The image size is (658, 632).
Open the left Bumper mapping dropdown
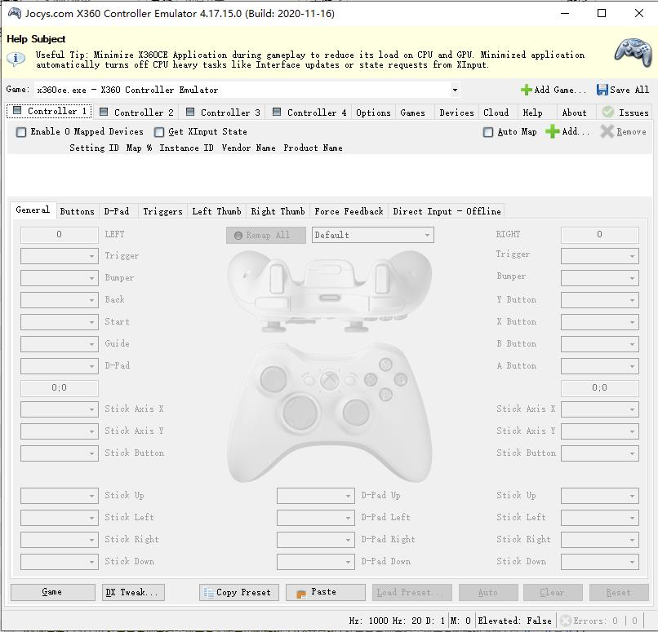pyautogui.click(x=59, y=278)
